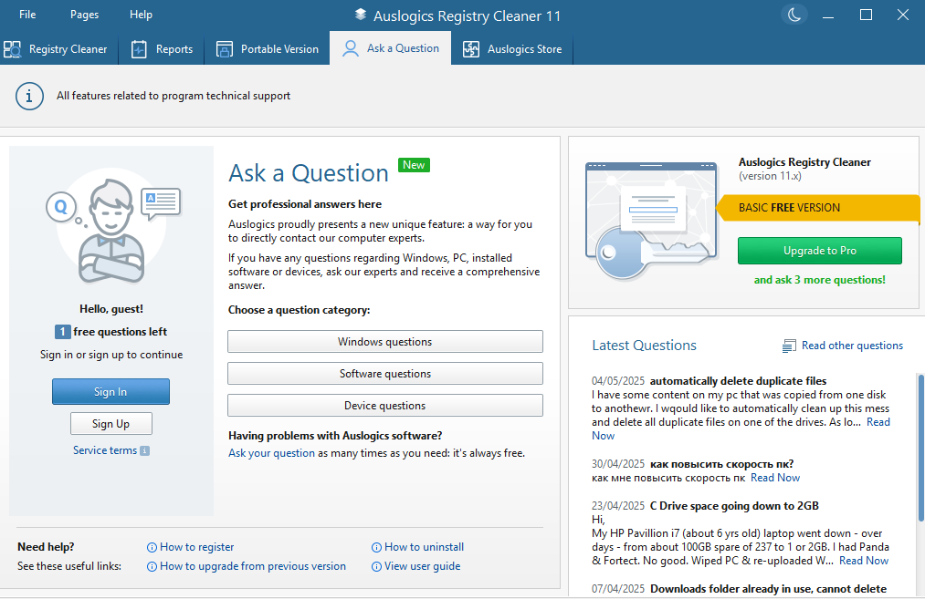Screen dimensions: 925x599
Task: Choose Software questions category
Action: pyautogui.click(x=384, y=374)
